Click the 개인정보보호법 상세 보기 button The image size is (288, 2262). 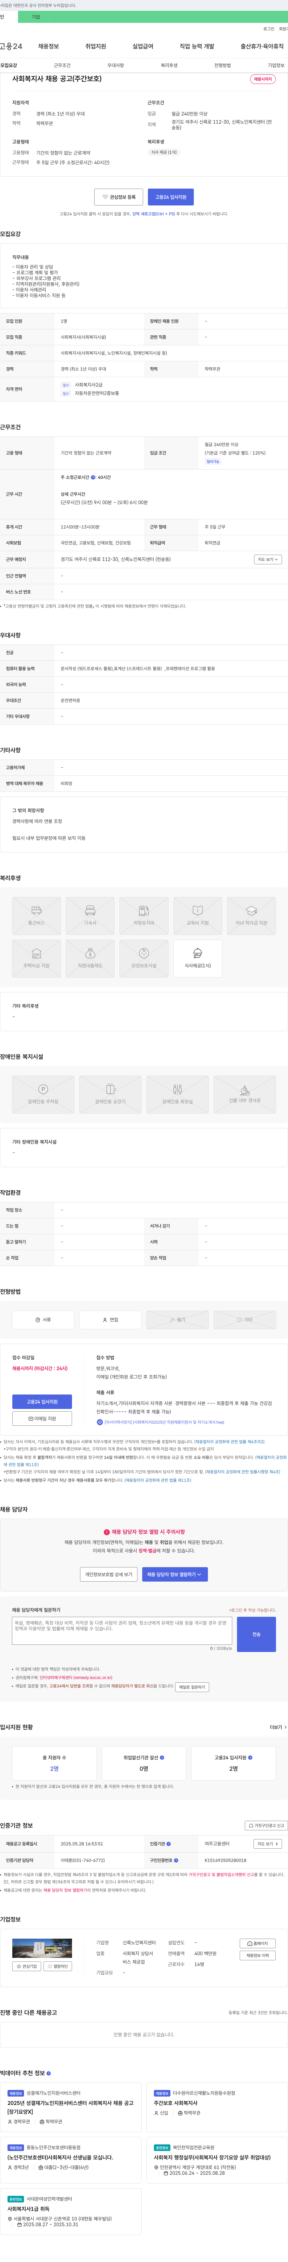coord(109,1574)
